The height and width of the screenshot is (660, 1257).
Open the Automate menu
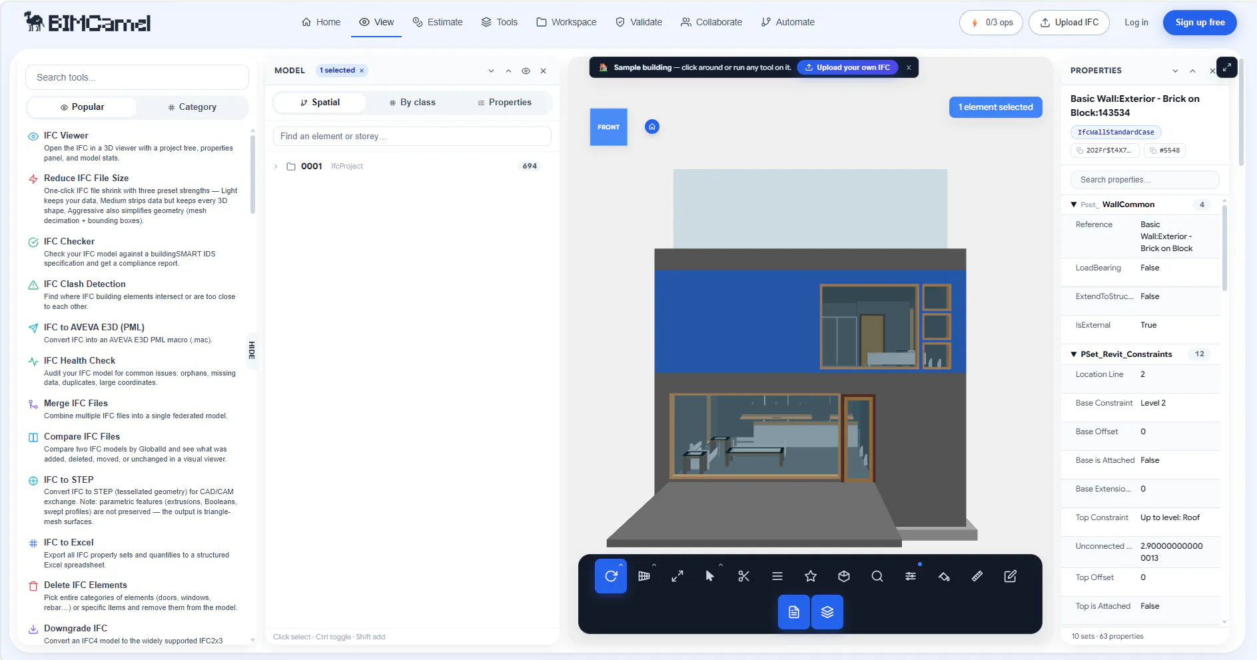pos(788,22)
